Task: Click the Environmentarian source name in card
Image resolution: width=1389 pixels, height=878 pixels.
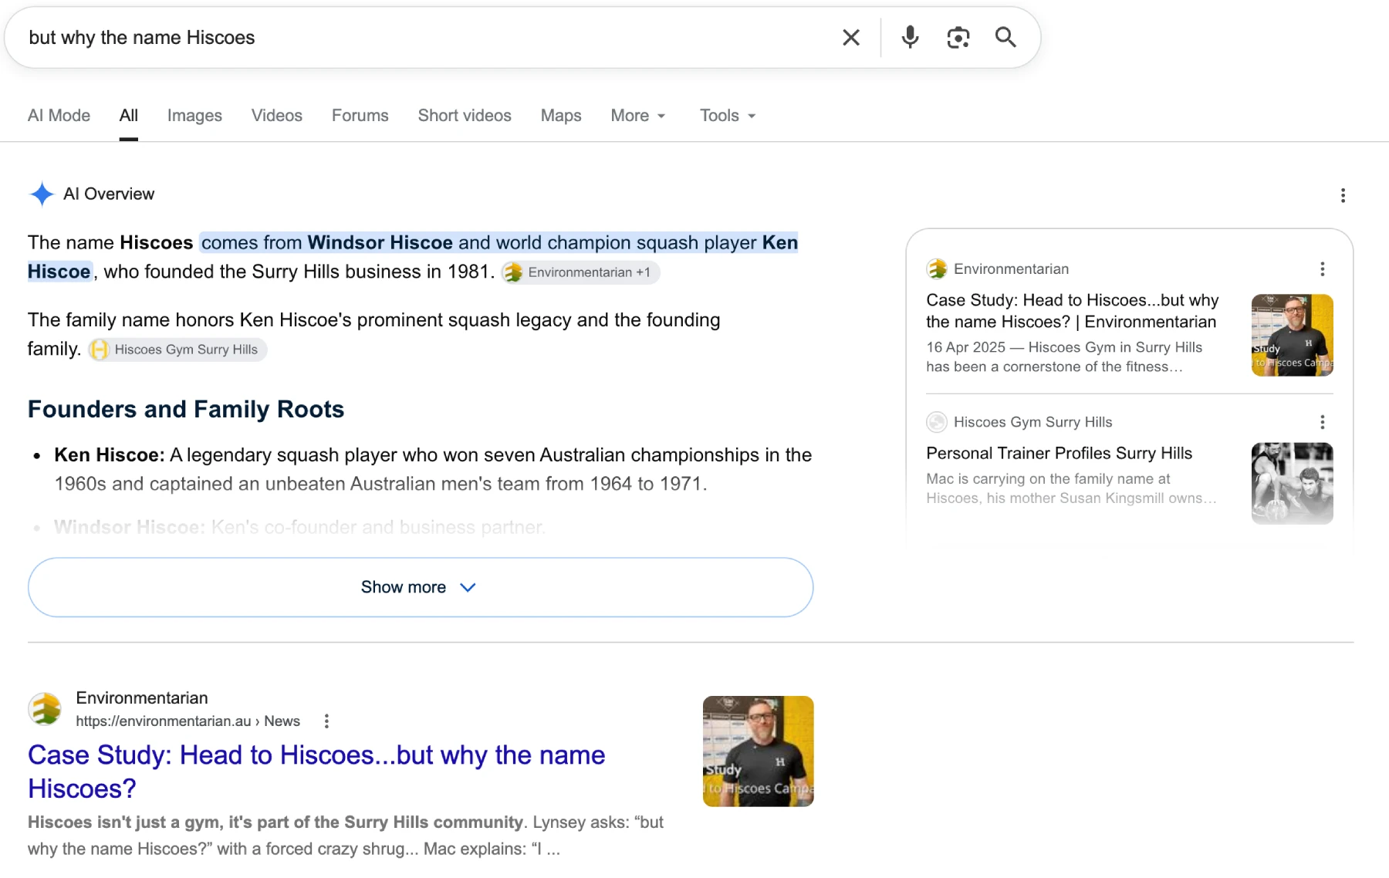Action: (1012, 268)
